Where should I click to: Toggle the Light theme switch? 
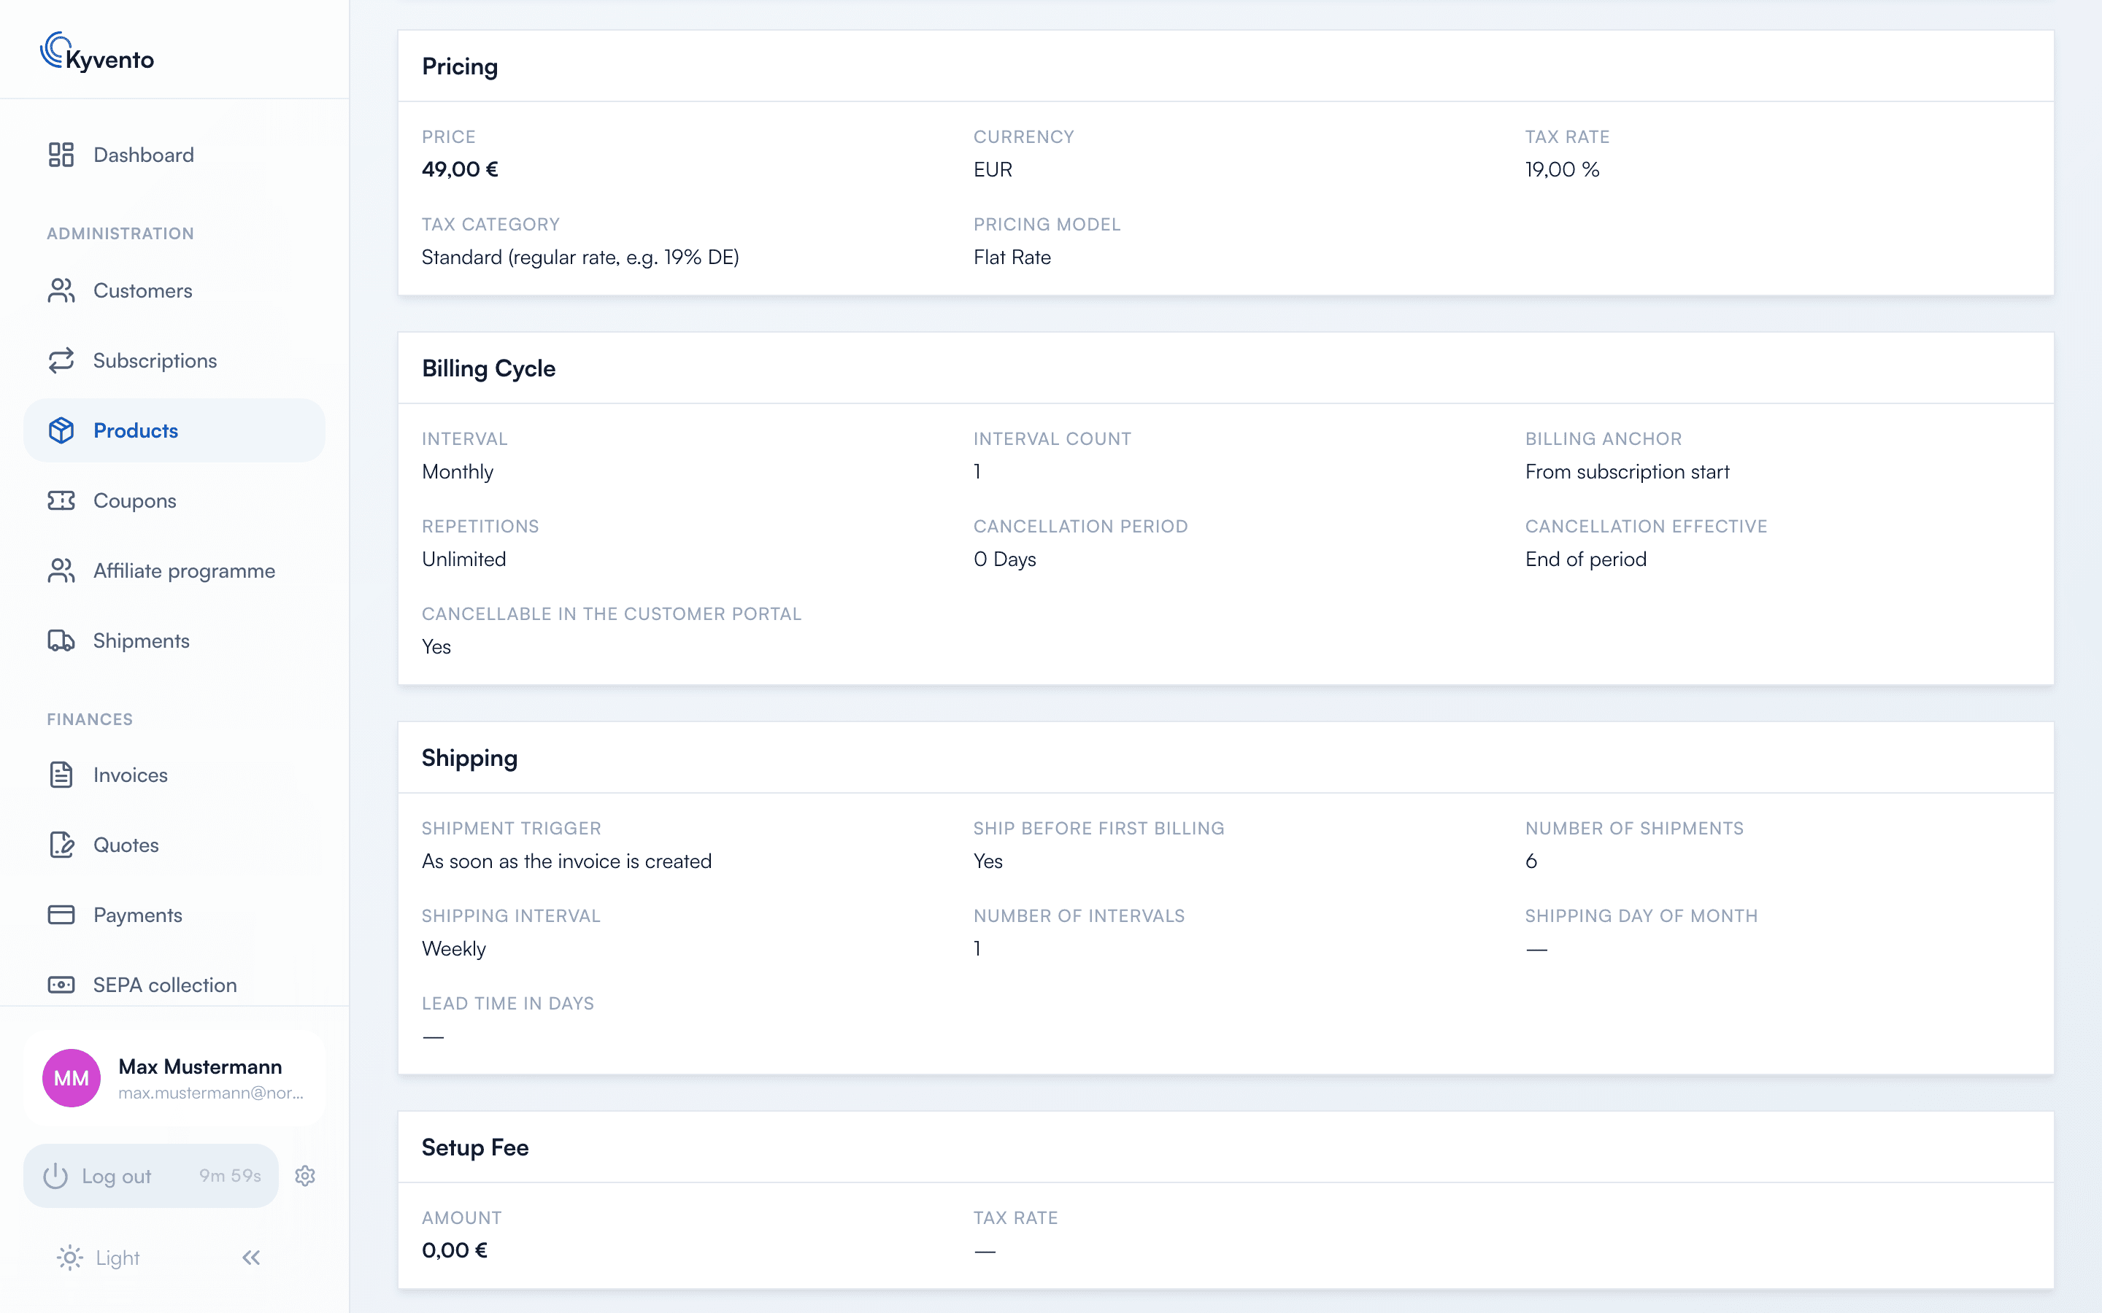98,1258
